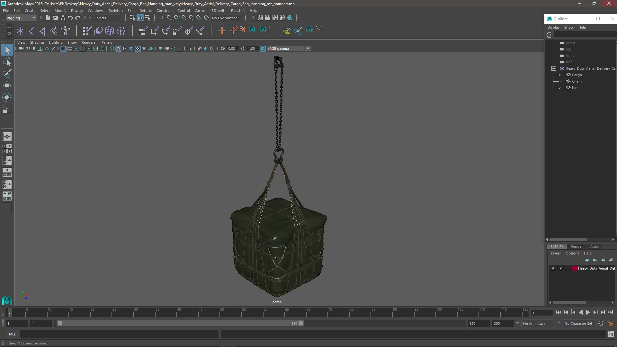Toggle the viewport grid icon
Screen dimensions: 617x347
[x=63, y=49]
